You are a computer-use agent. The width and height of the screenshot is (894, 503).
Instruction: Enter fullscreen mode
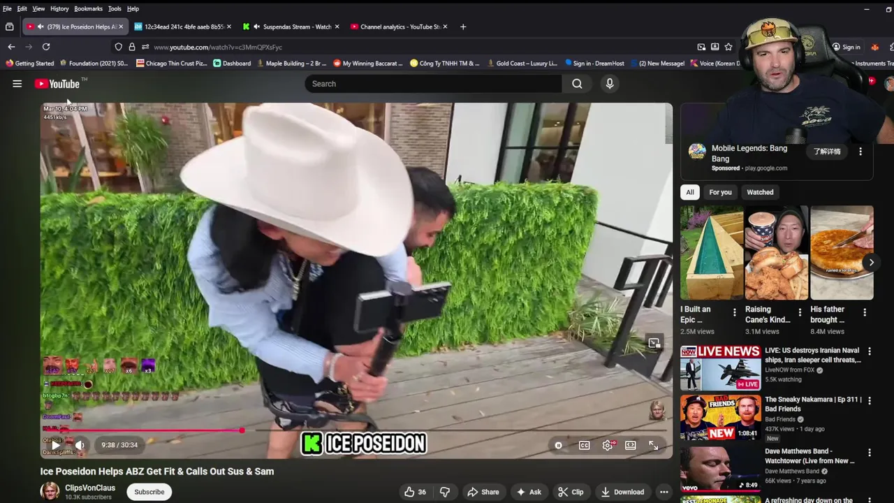pyautogui.click(x=654, y=445)
